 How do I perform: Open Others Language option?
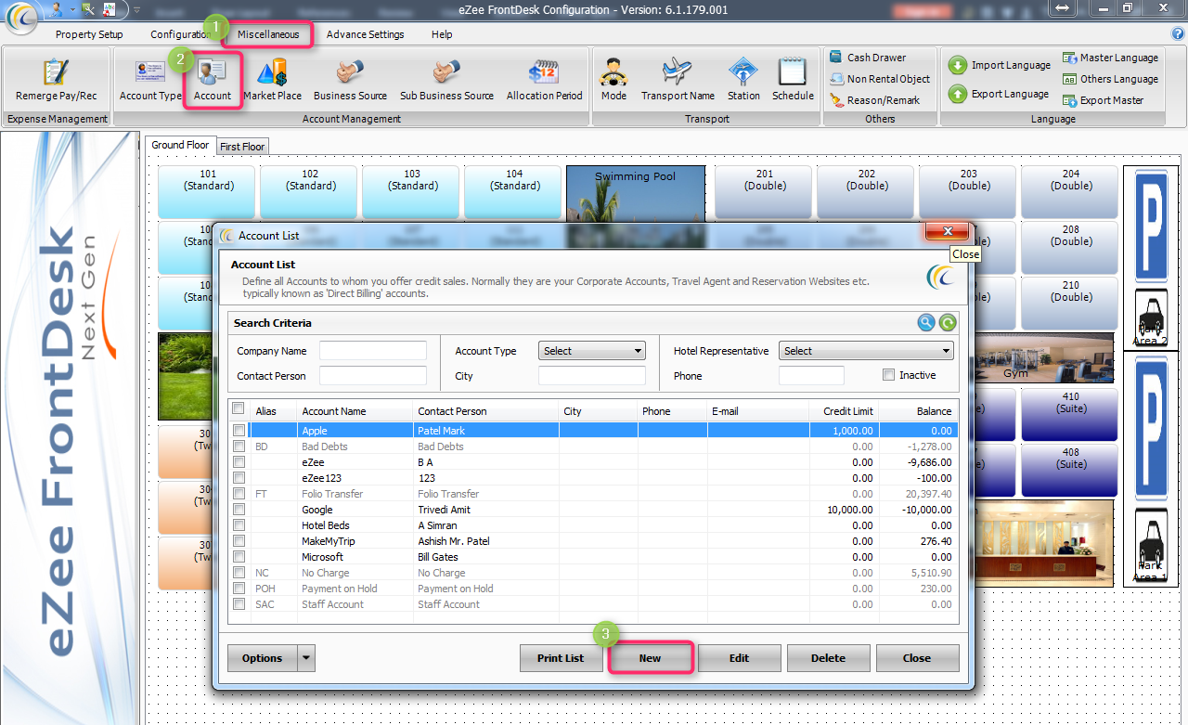(1110, 79)
